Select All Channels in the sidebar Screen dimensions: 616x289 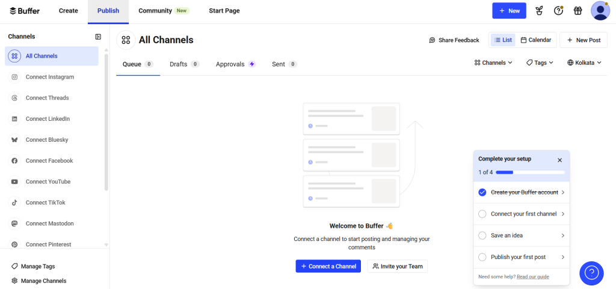tap(52, 56)
